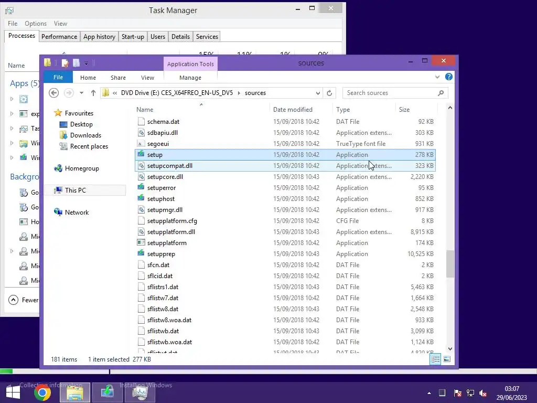The height and width of the screenshot is (403, 537).
Task: Click the New folder quick access icon
Action: pos(76,63)
